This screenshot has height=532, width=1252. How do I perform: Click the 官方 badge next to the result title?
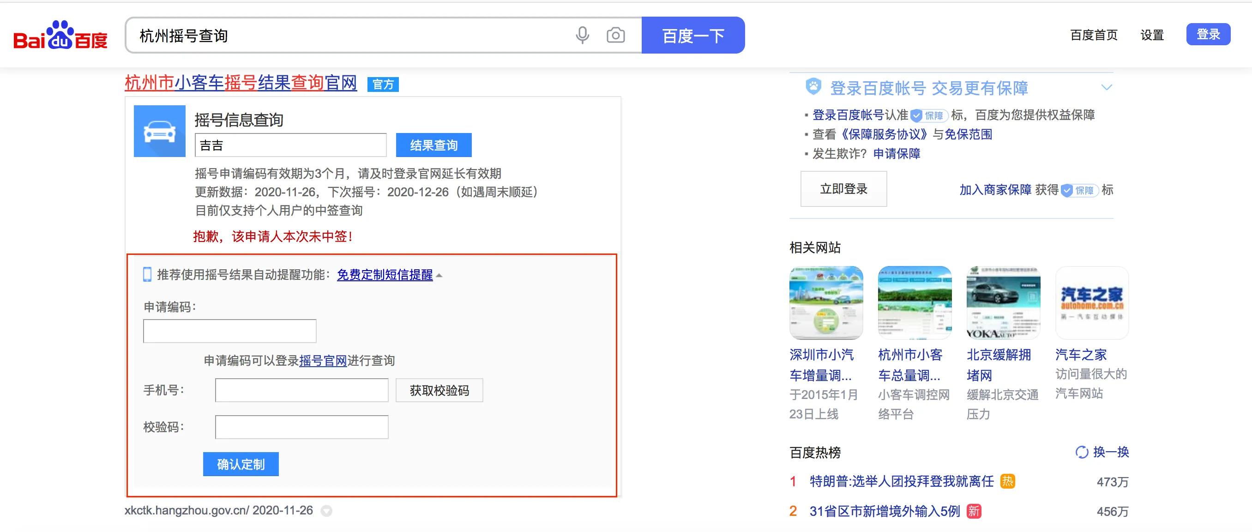pos(384,85)
